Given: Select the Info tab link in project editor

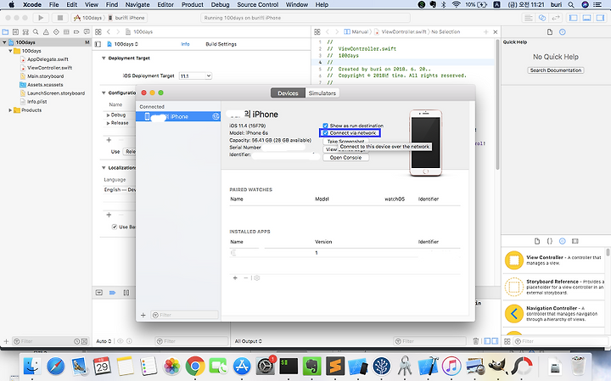Looking at the screenshot, I should pos(185,44).
